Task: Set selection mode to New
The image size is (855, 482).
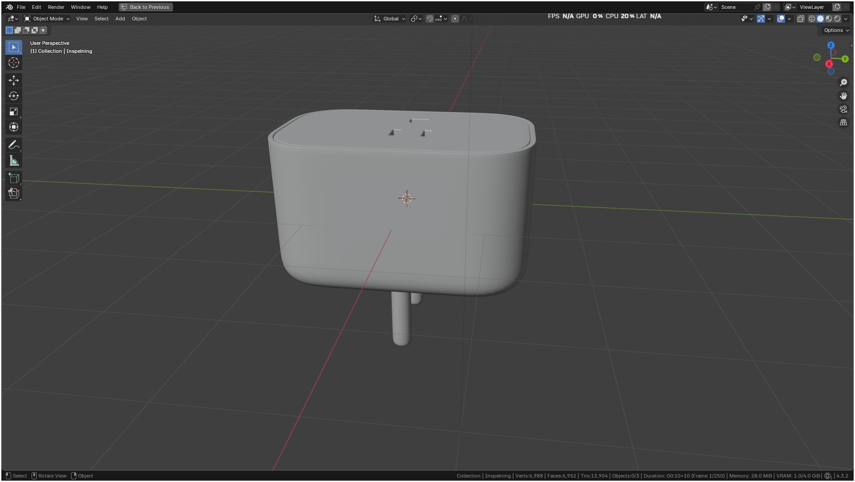Action: [x=9, y=30]
